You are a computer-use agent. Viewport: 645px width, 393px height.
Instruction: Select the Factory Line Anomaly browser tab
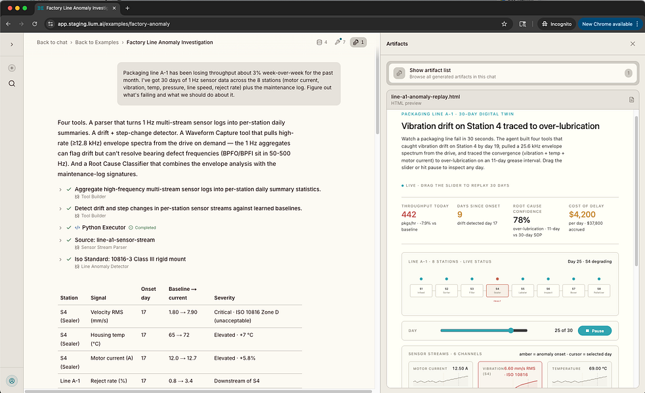tap(77, 8)
